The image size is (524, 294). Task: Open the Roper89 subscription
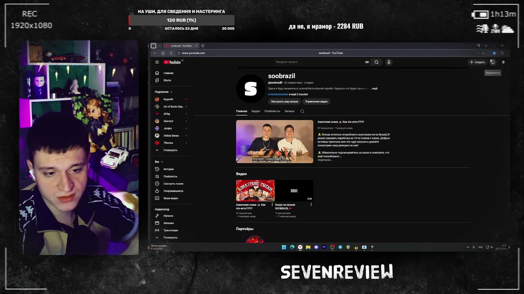(171, 99)
